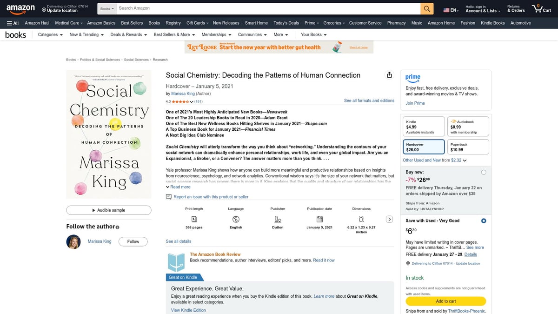Open the Categories menu
The width and height of the screenshot is (558, 314).
tap(49, 34)
